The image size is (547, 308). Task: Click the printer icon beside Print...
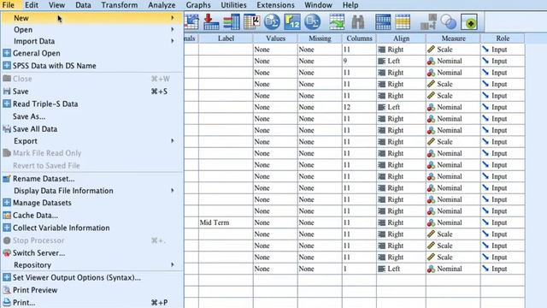coord(7,302)
